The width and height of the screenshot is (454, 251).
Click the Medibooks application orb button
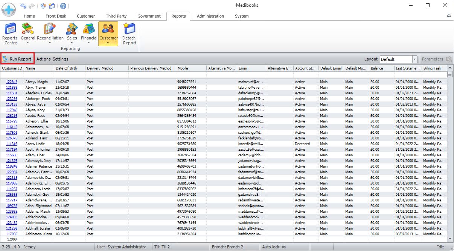click(x=8, y=9)
